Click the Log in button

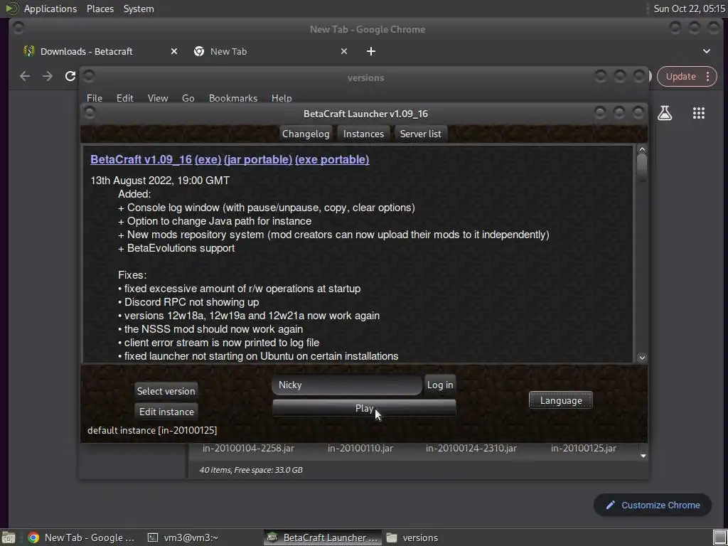click(x=439, y=385)
